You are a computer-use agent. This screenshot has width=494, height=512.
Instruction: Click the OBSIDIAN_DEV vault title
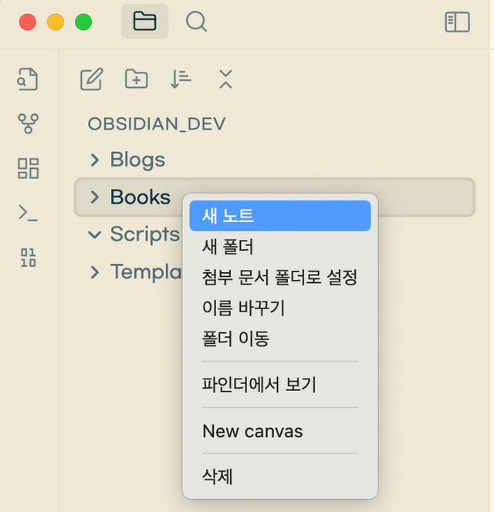point(157,123)
